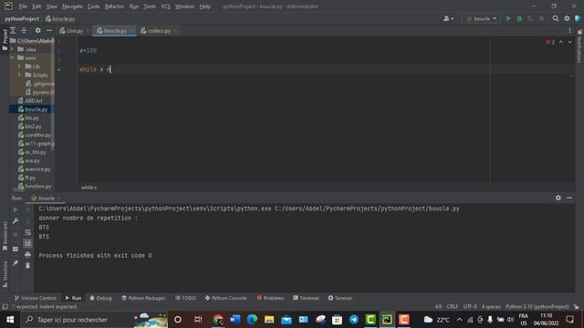Expand the Lib folder

[x=19, y=67]
